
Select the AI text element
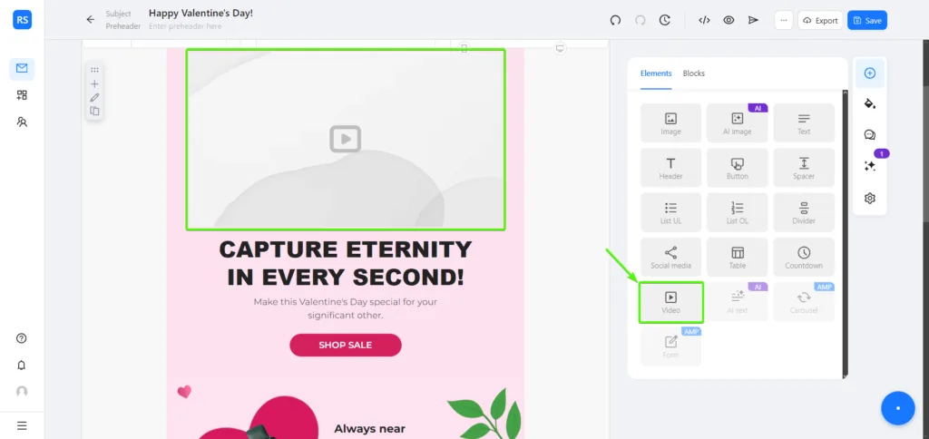pos(737,302)
